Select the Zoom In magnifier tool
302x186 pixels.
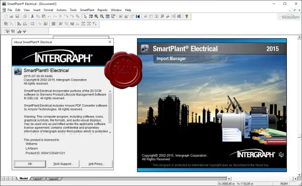click(x=96, y=17)
